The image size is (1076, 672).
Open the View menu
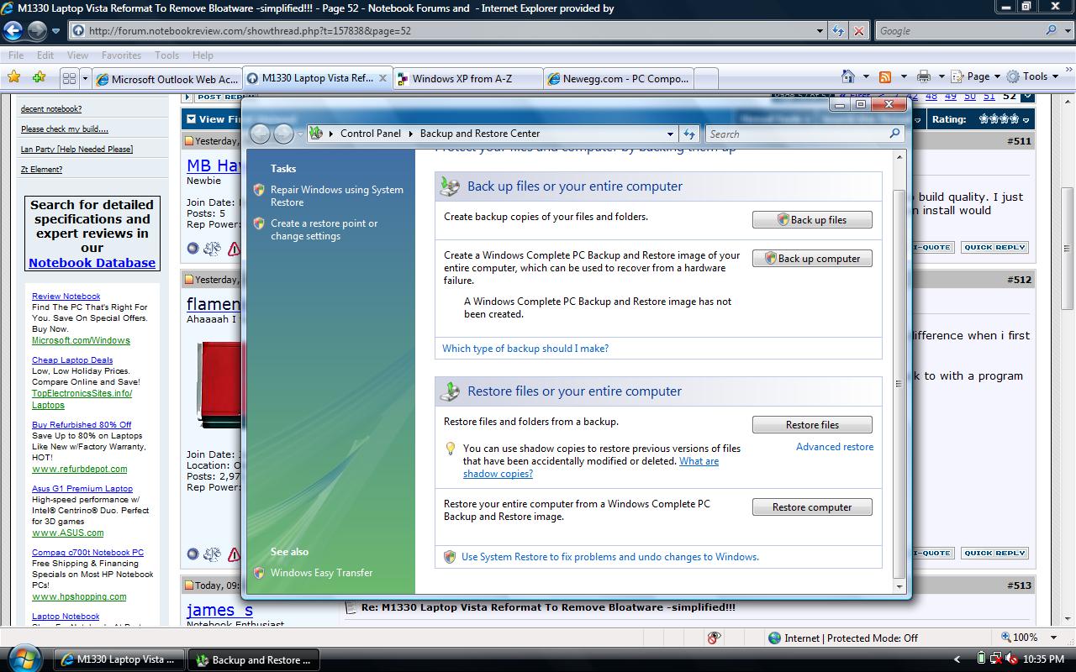click(77, 55)
